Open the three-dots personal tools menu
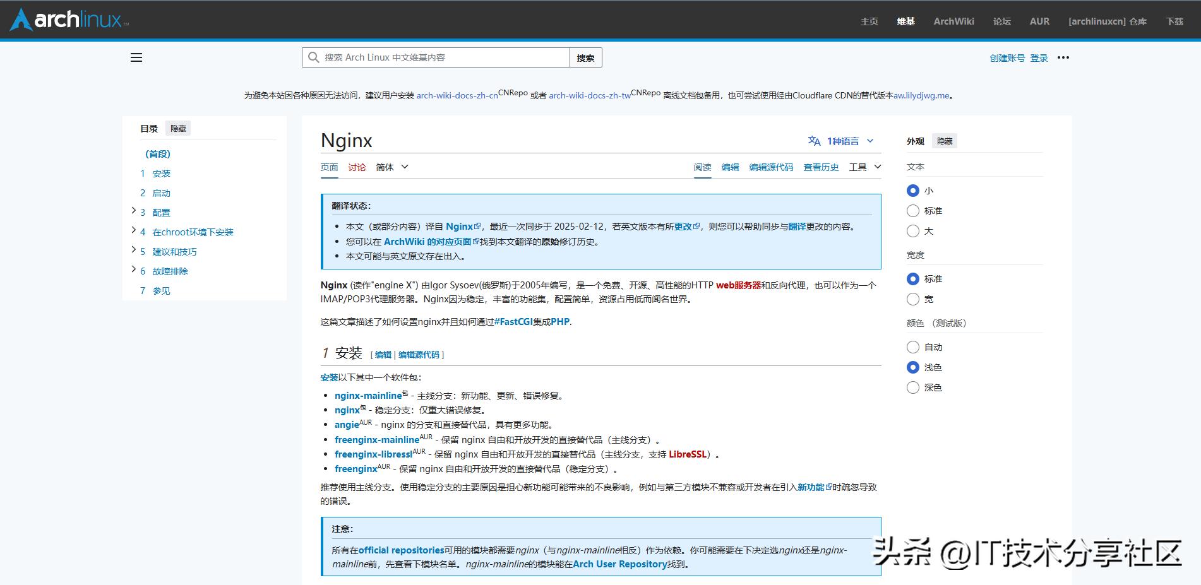The height and width of the screenshot is (585, 1201). pos(1063,57)
